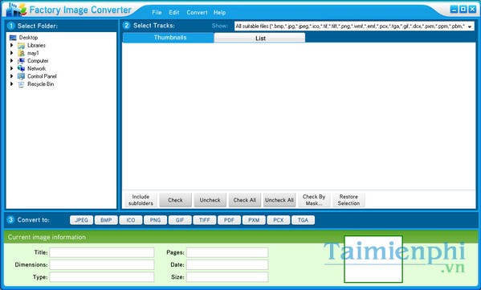This screenshot has height=290, width=481.
Task: Click the Type field
Action: tap(102, 277)
